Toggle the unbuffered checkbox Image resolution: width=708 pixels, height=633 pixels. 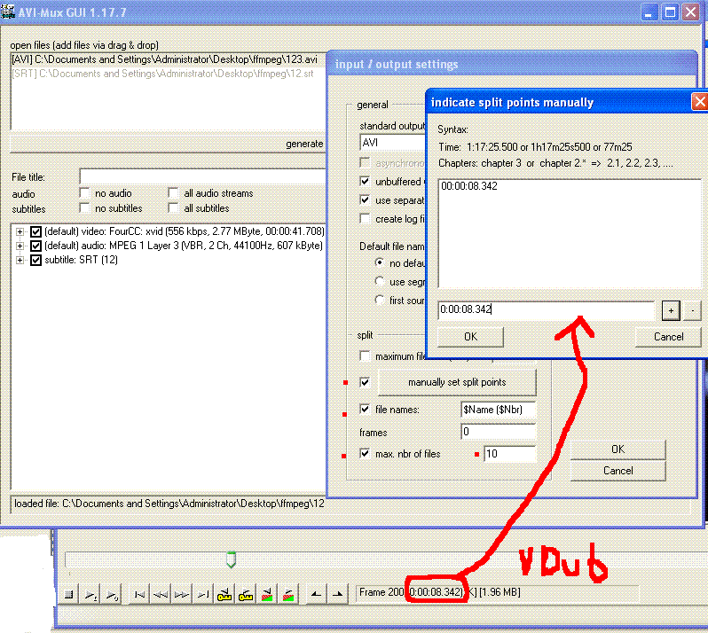point(365,182)
